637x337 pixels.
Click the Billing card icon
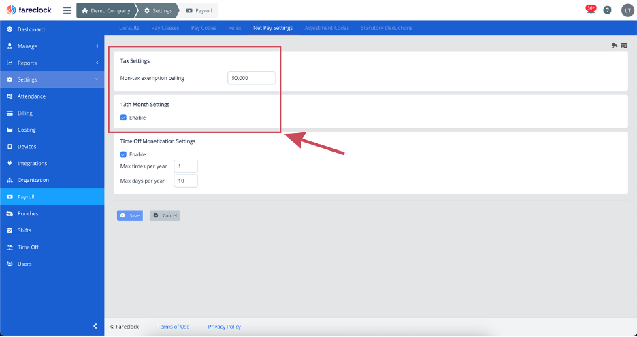click(10, 113)
